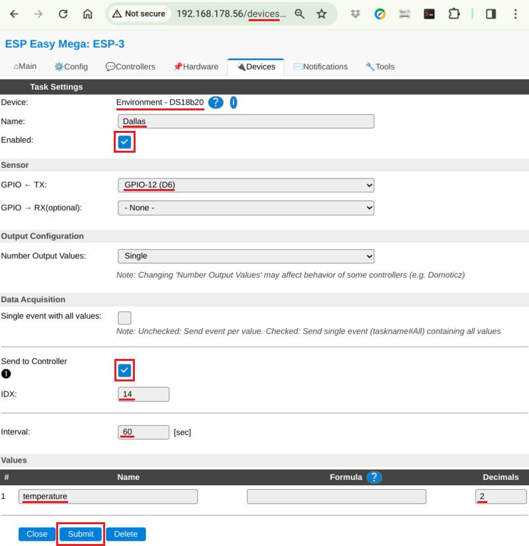Click the controller number 1 badge
Screen dimensions: 529x546
tap(6, 373)
